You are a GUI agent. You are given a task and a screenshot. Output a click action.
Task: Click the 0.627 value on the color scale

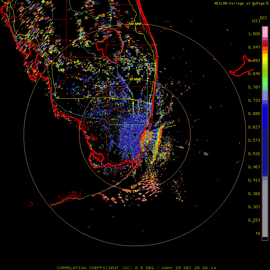(x=254, y=127)
